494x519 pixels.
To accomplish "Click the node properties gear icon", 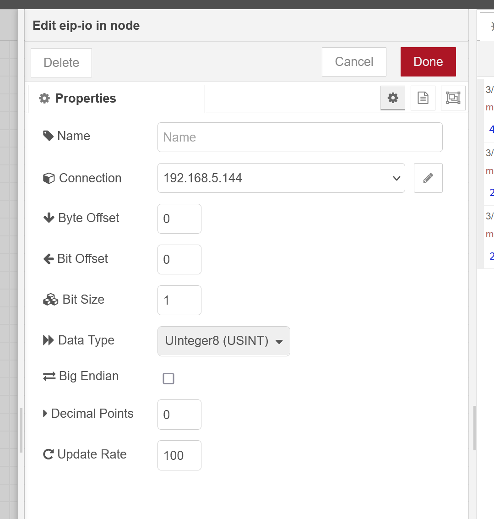I will click(393, 98).
